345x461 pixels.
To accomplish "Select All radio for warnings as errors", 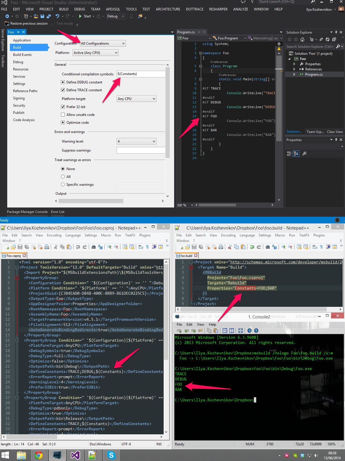I will [x=63, y=177].
